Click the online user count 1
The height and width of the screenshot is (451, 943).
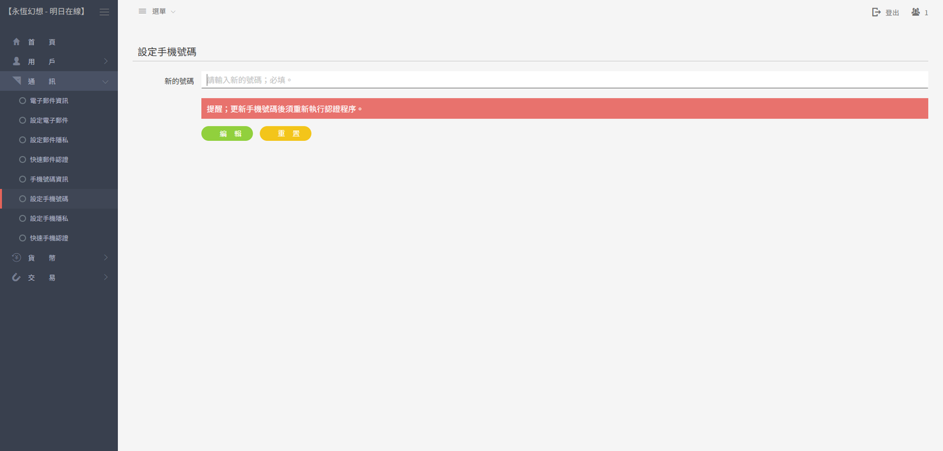pyautogui.click(x=926, y=13)
